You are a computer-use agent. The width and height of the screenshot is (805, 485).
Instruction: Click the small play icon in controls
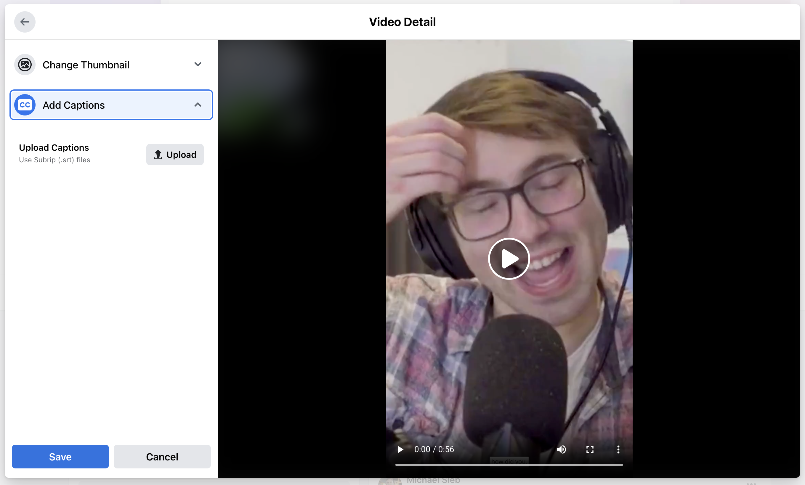(x=400, y=449)
